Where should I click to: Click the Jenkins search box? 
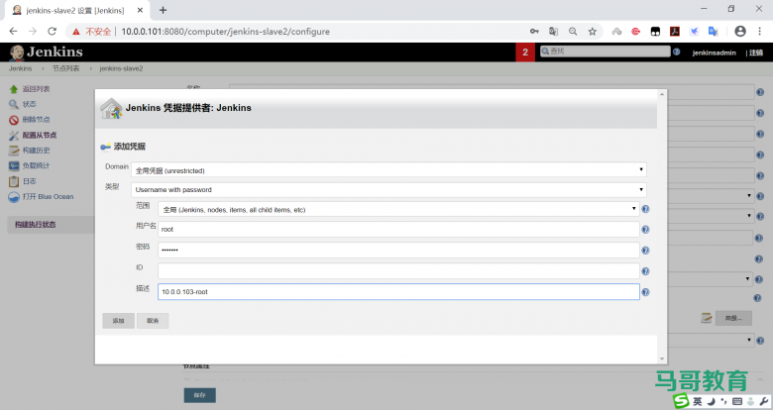click(605, 51)
